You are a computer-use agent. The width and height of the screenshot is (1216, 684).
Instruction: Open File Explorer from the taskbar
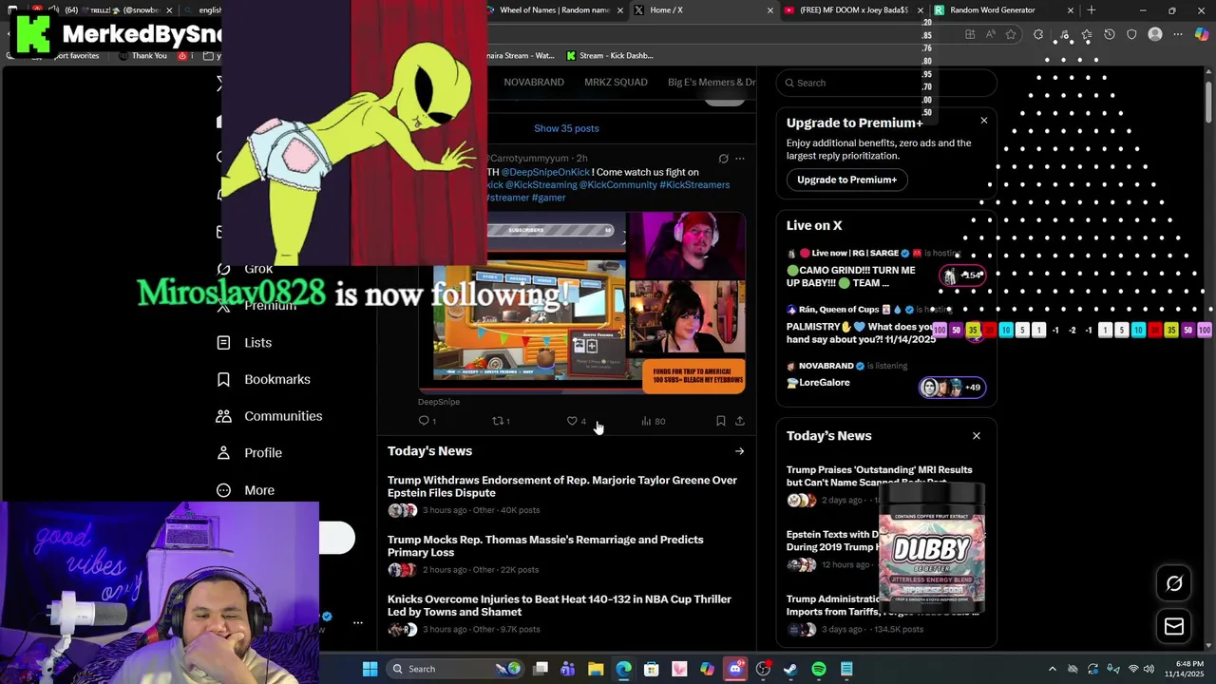(596, 669)
